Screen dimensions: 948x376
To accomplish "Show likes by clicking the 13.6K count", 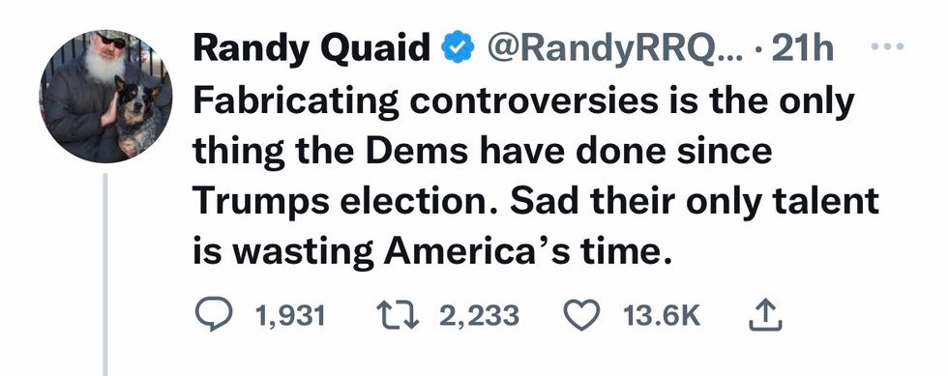I will (662, 316).
